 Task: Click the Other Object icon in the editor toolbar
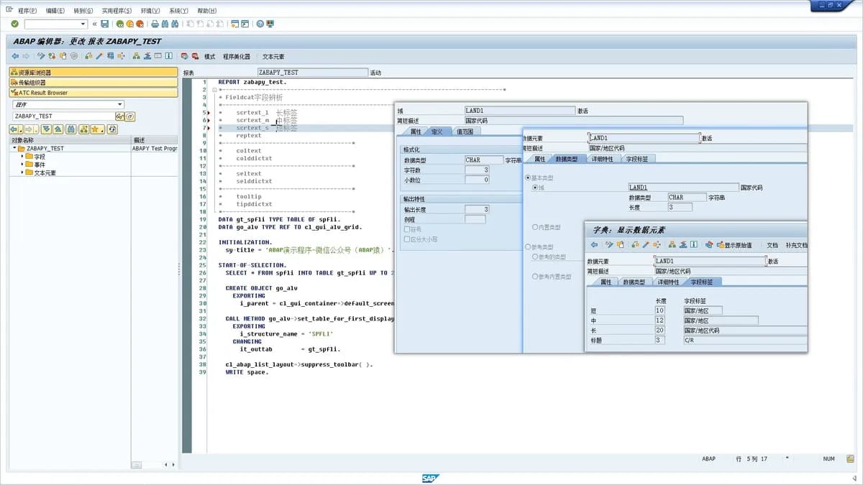coord(63,56)
